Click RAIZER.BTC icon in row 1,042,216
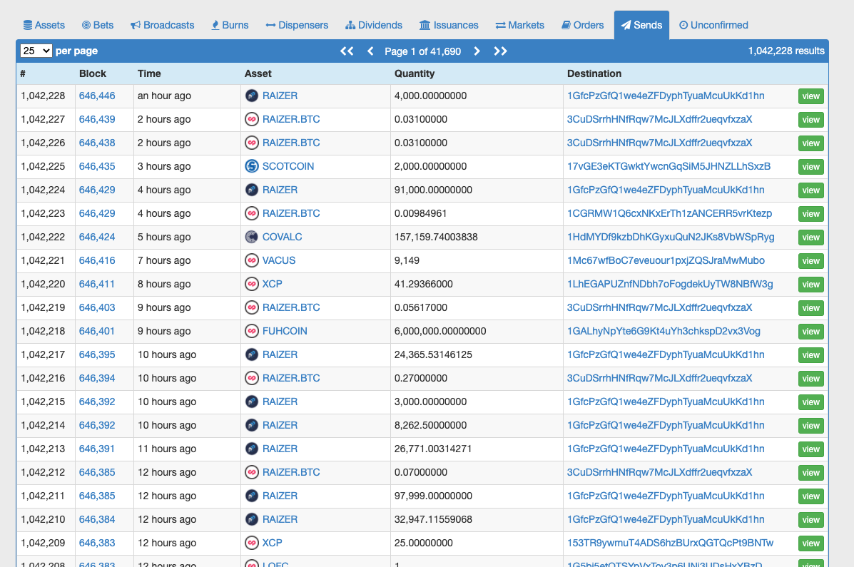 (252, 378)
